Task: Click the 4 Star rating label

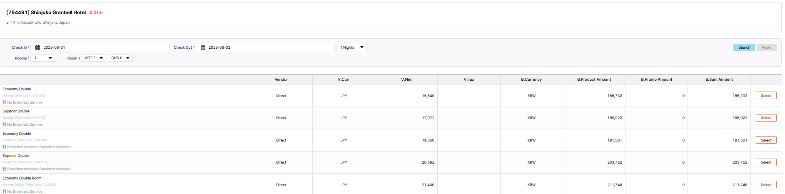Action: (x=96, y=12)
